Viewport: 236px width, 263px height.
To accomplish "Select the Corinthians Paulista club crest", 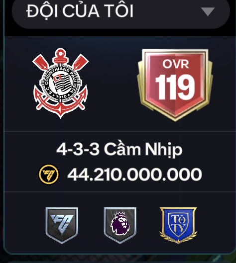I will pos(60,84).
